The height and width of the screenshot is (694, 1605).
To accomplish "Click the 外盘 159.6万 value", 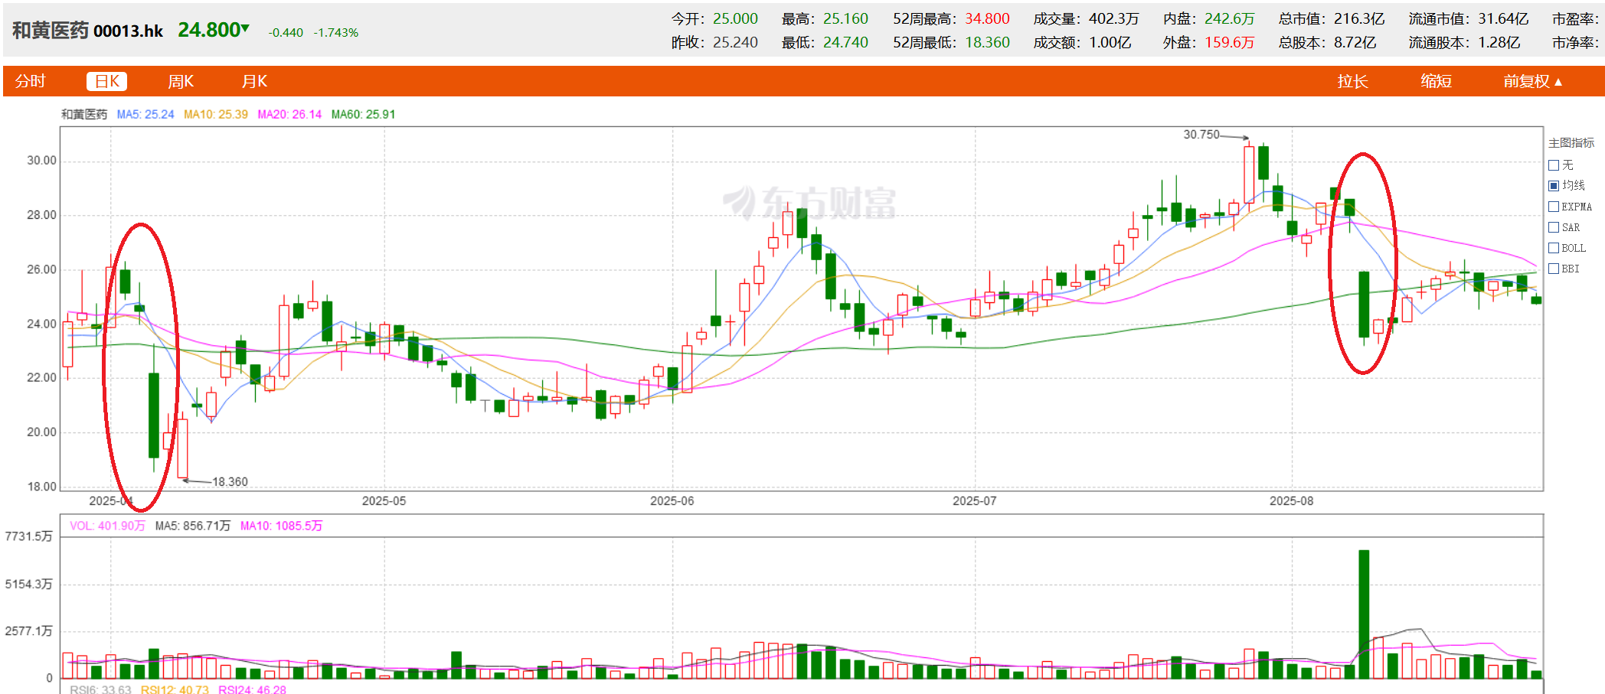I will 1230,42.
